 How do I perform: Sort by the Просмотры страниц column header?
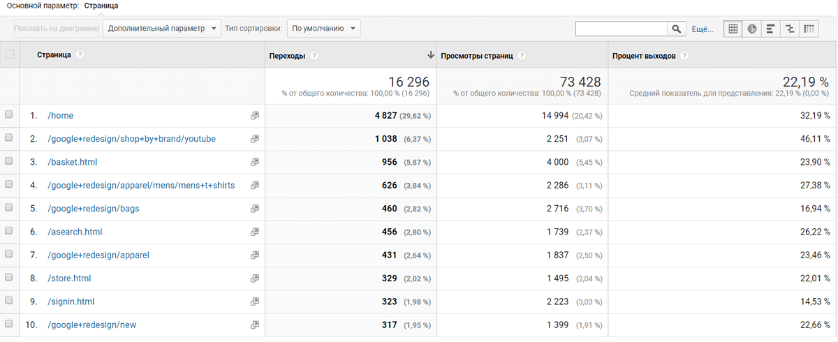point(477,56)
